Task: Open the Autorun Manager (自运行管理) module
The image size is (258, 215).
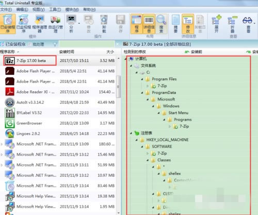Action: [x=55, y=24]
